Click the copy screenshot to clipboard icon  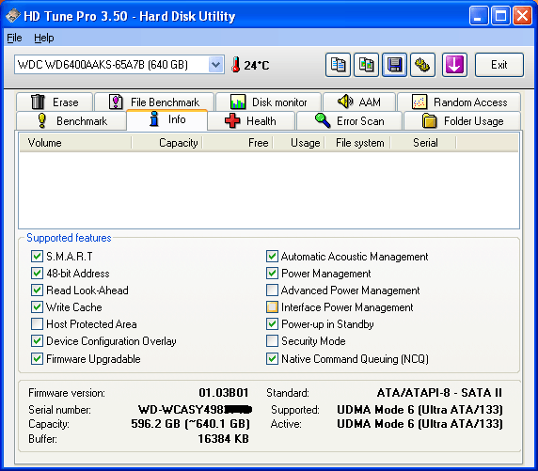pyautogui.click(x=366, y=65)
